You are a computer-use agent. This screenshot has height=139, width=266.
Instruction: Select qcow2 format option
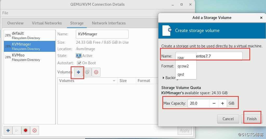pyautogui.click(x=186, y=66)
